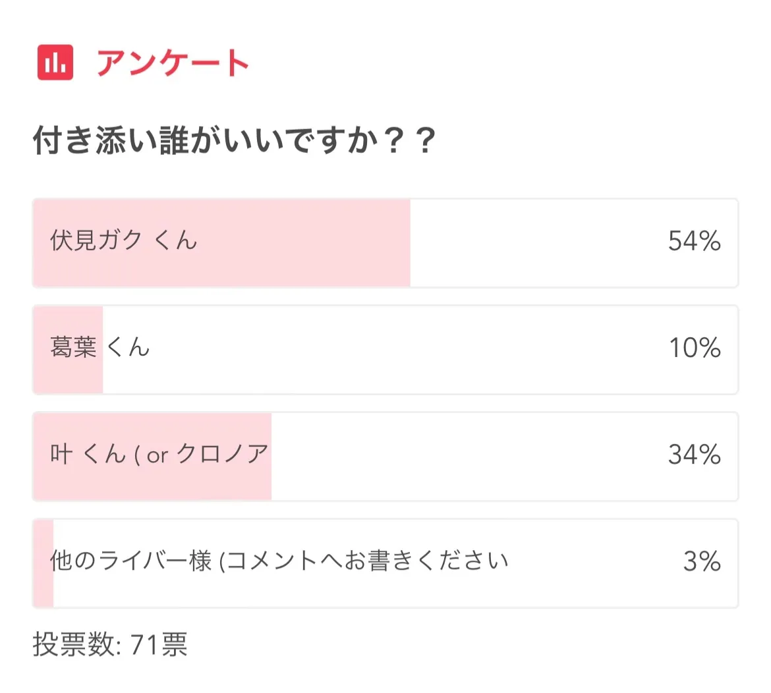Select the 叶 くん or クロノア option
771x693 pixels.
click(385, 456)
